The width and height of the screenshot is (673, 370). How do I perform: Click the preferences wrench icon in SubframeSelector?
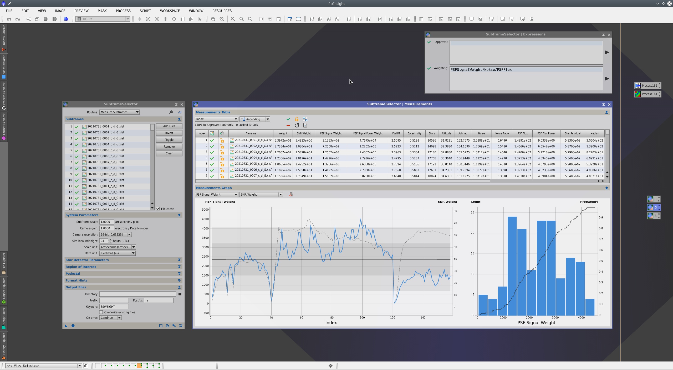tap(174, 326)
